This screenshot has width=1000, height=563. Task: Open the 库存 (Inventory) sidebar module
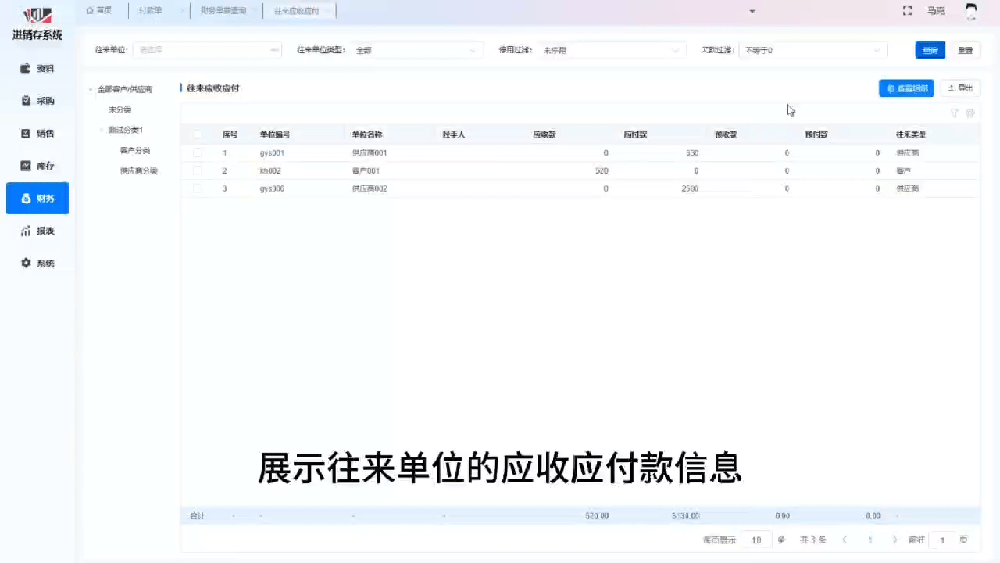37,166
